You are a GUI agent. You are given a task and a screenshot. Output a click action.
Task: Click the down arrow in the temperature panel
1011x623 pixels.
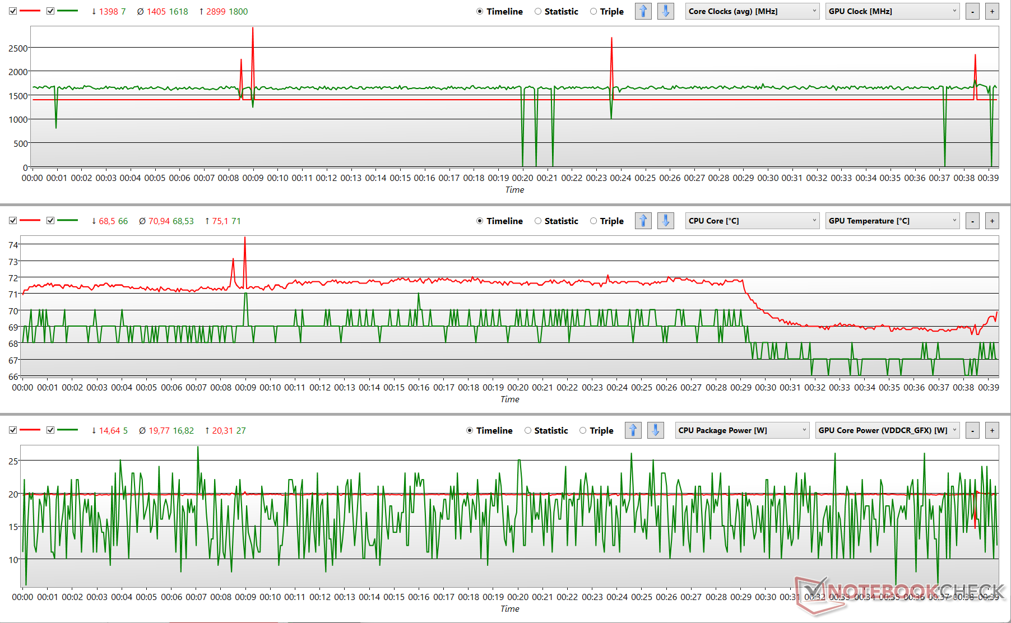(x=665, y=221)
